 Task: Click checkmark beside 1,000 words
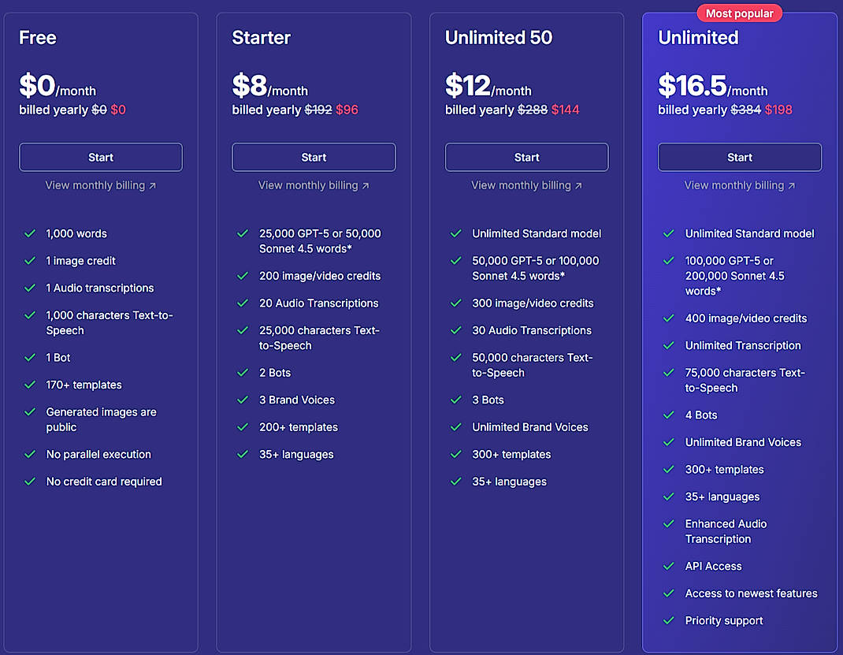pos(30,233)
